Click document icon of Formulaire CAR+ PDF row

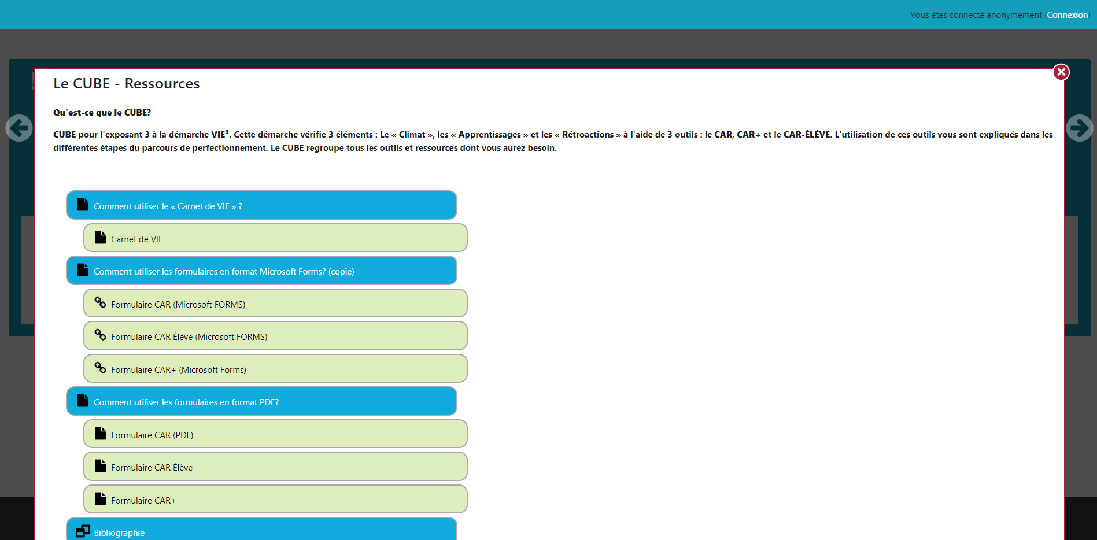[100, 498]
